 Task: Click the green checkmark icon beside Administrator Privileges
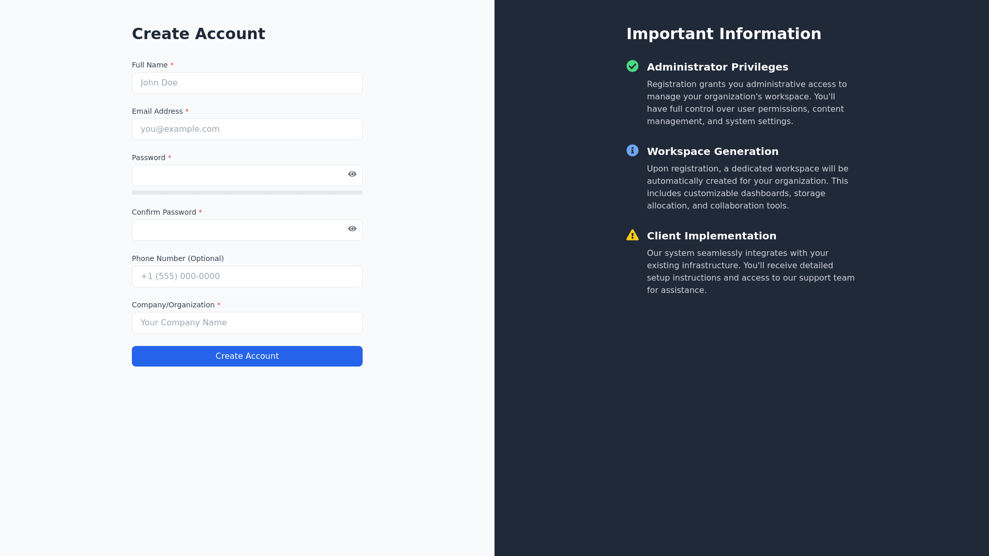pos(633,66)
